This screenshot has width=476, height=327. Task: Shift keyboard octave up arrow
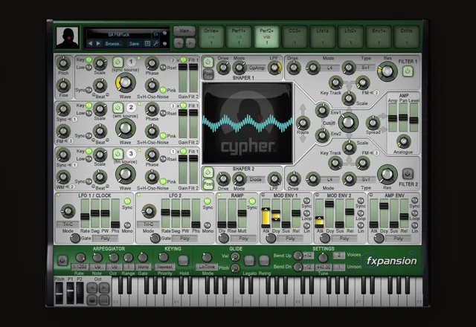click(x=104, y=288)
